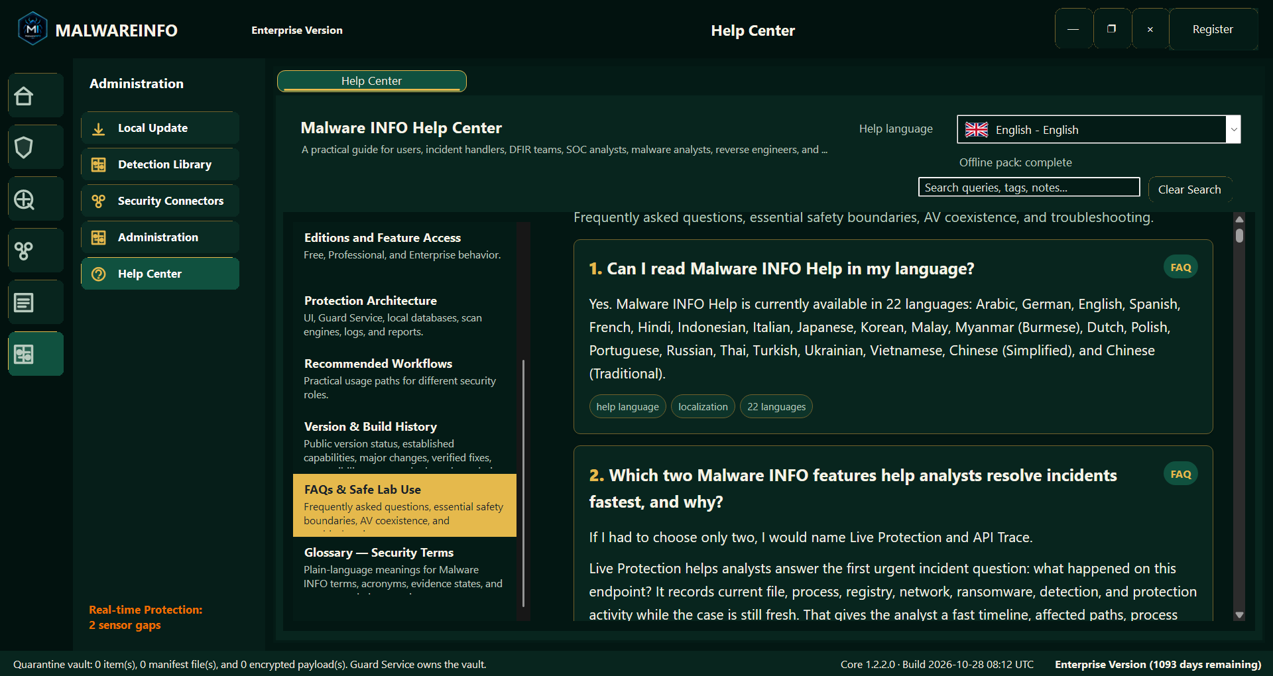Switch to the Help Center tab
The height and width of the screenshot is (676, 1273).
(372, 81)
